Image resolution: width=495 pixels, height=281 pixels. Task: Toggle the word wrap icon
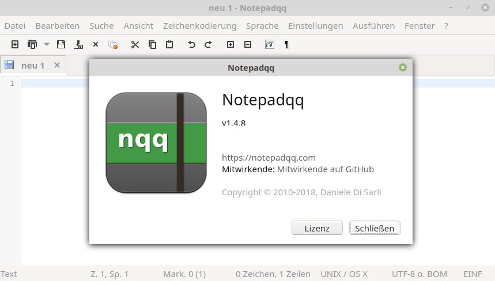[x=270, y=44]
